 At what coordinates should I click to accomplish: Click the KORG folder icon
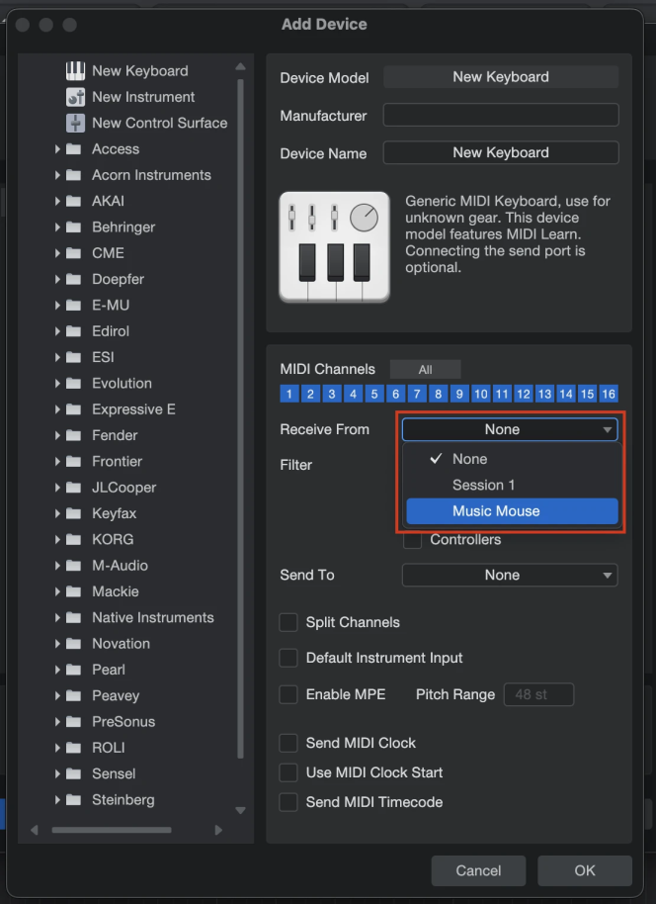pos(74,539)
